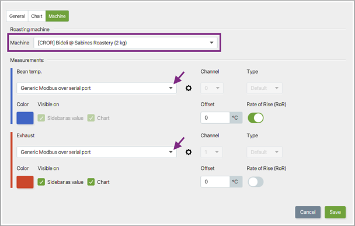Image resolution: width=355 pixels, height=226 pixels.
Task: Pick the blue Bean temp. color swatch
Action: [x=25, y=118]
